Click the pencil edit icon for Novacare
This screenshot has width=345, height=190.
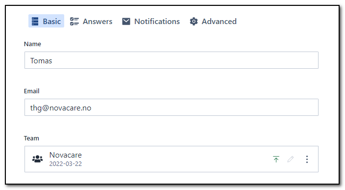(291, 159)
